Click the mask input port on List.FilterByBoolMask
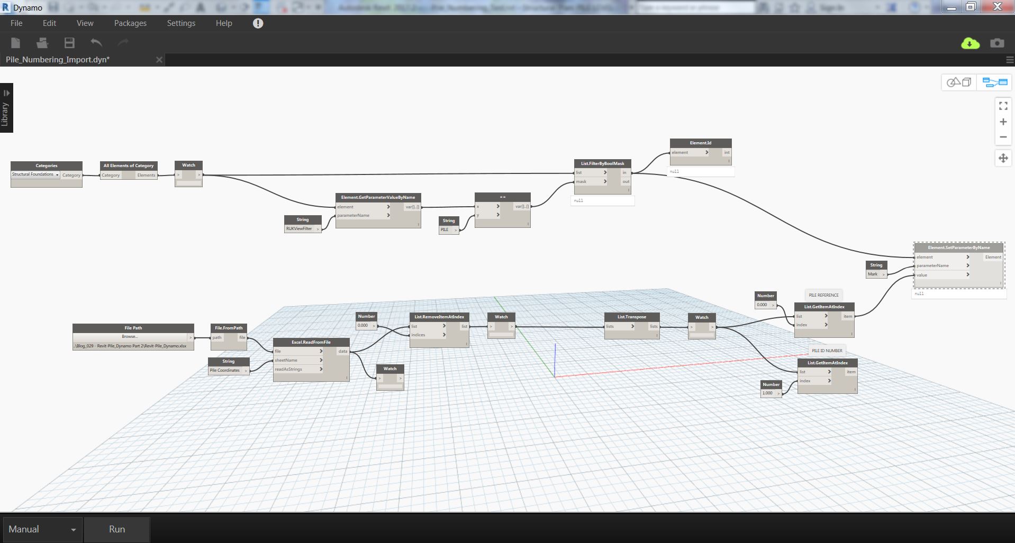 click(x=591, y=181)
